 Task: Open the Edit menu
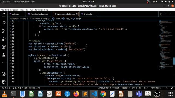pyautogui.click(x=7, y=10)
